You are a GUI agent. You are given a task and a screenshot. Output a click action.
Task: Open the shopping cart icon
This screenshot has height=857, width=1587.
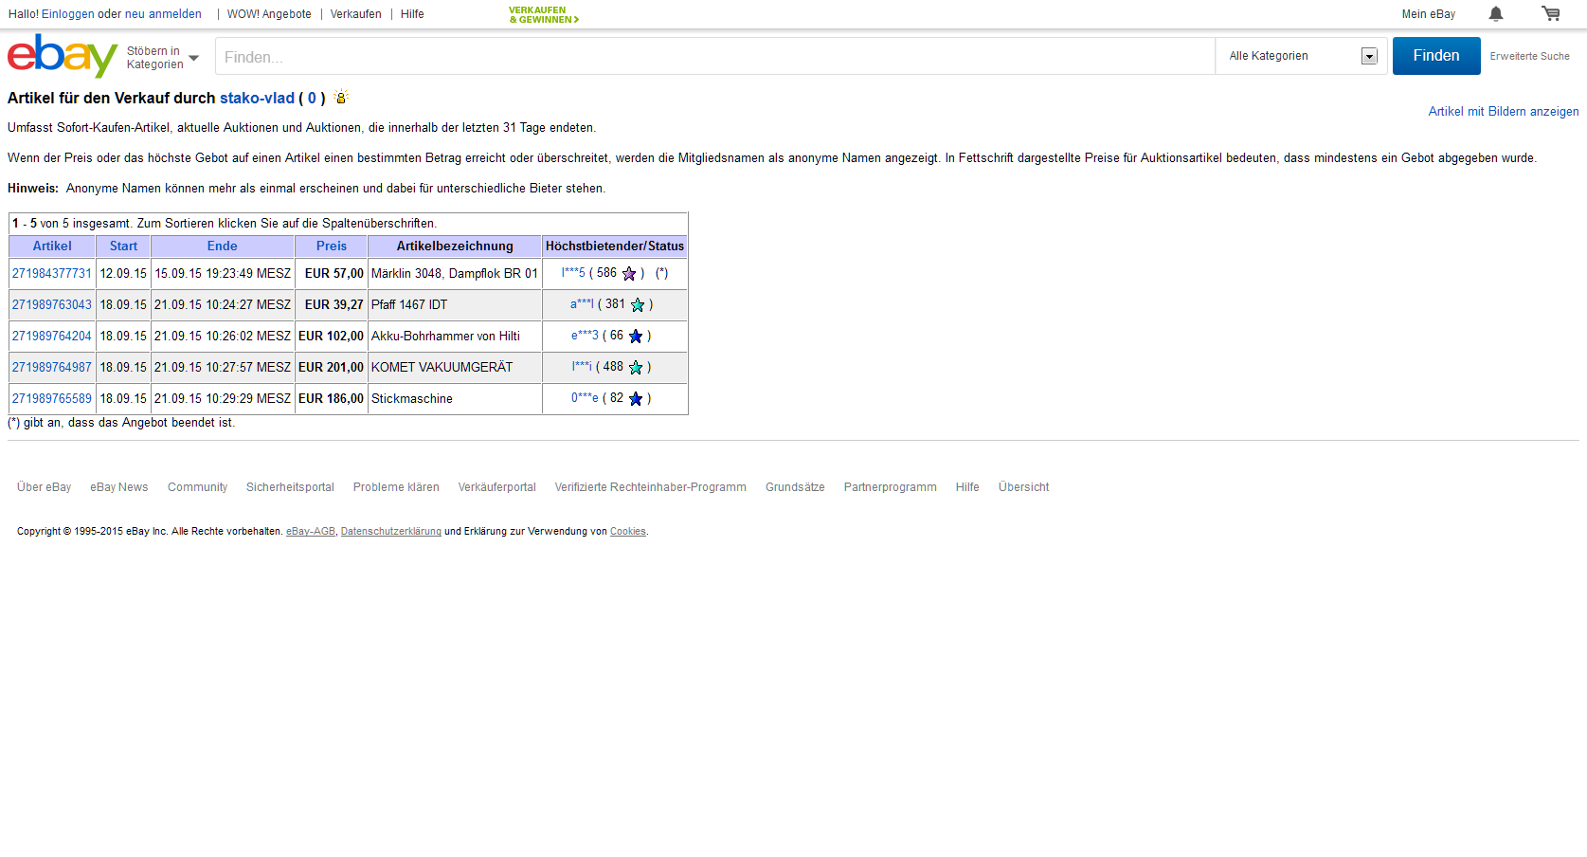point(1550,13)
